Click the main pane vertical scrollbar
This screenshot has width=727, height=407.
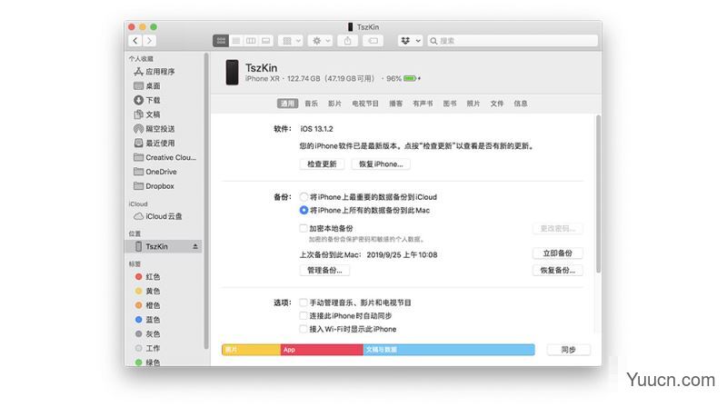pyautogui.click(x=598, y=194)
